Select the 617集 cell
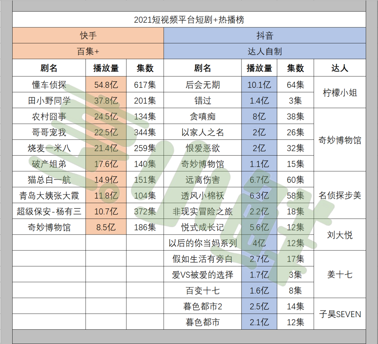378x344 pixels. coord(145,85)
